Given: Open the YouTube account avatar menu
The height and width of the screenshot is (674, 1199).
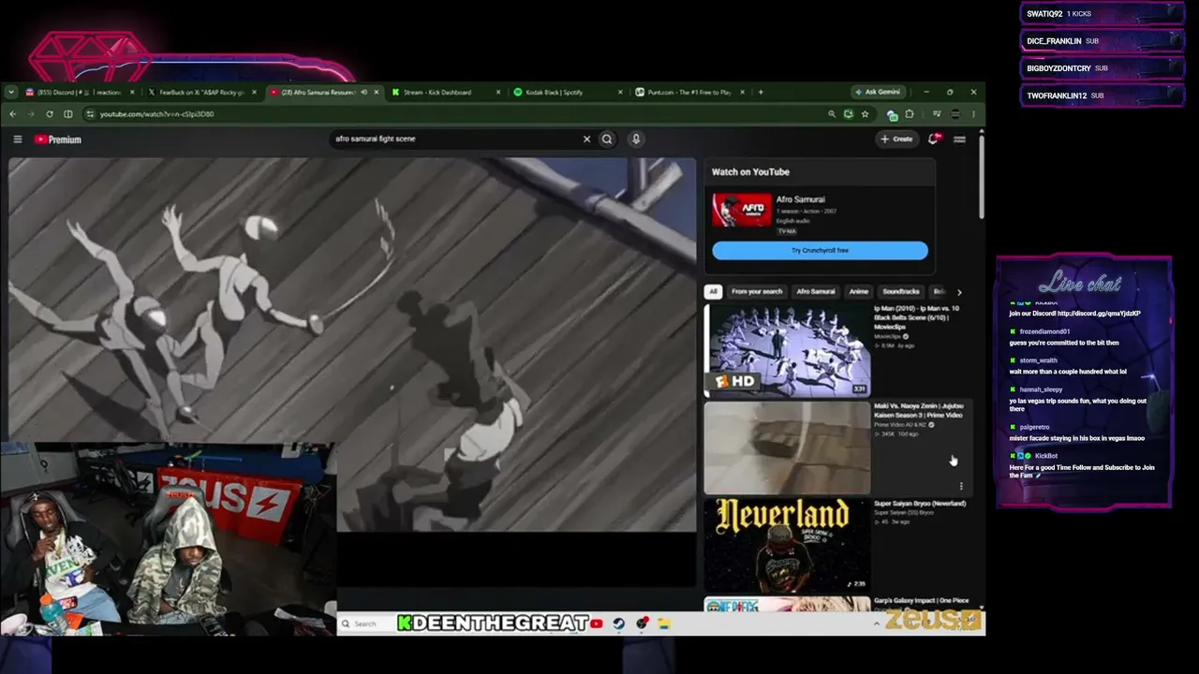Looking at the screenshot, I should (x=959, y=139).
